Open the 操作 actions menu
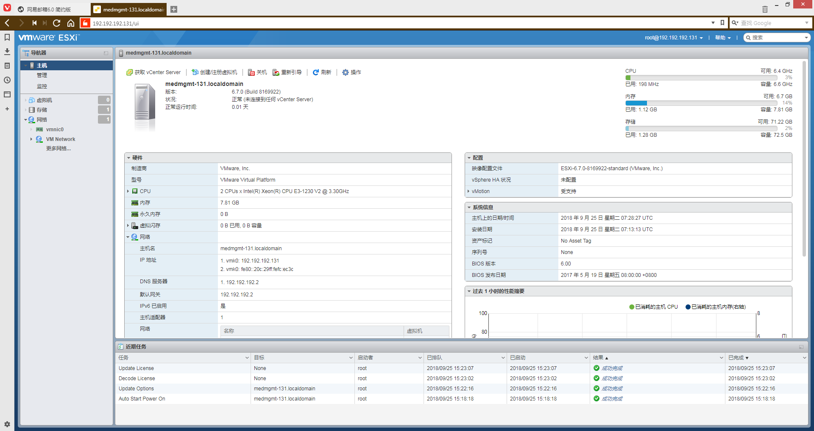Screen dimensions: 814x431 [x=352, y=72]
